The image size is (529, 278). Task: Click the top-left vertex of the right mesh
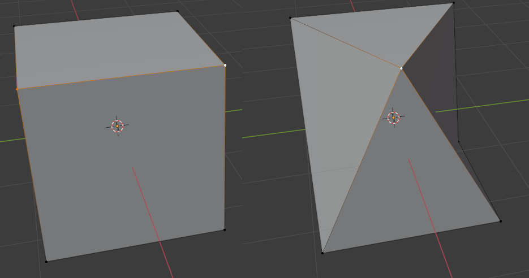pos(290,18)
